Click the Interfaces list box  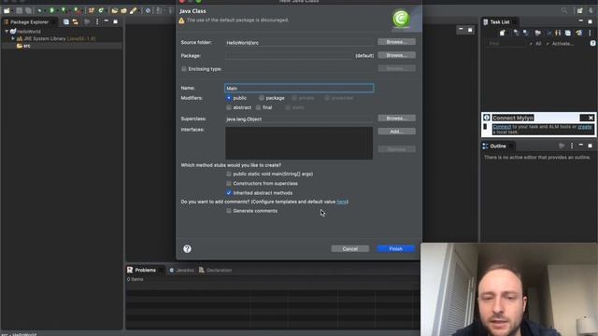pos(299,143)
